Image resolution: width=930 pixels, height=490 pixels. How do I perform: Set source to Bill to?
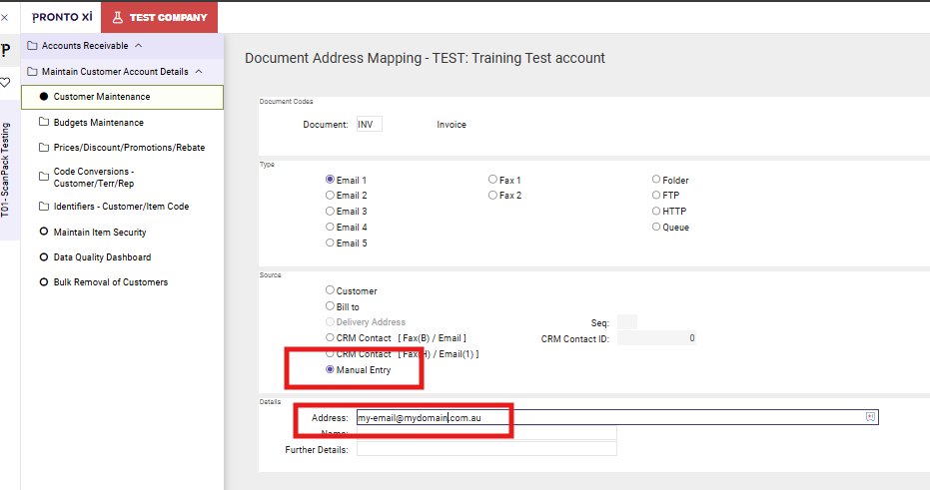(331, 306)
